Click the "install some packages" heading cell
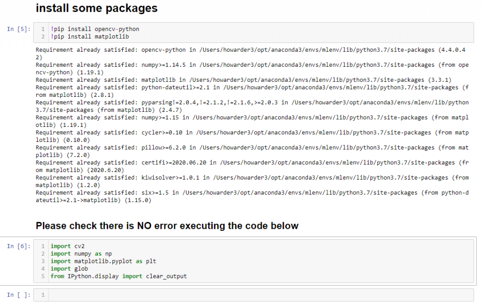 click(x=96, y=8)
